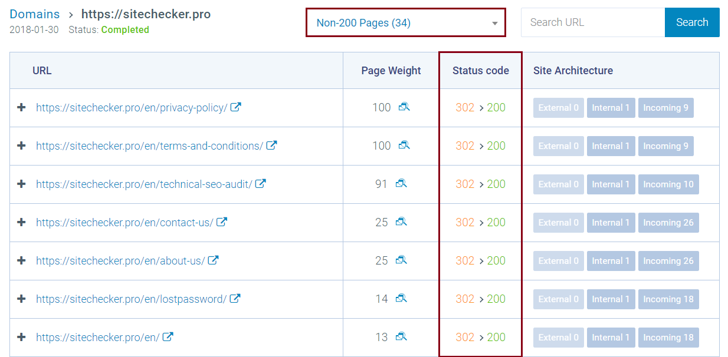Open external link icon for about-us URL

[x=213, y=260]
